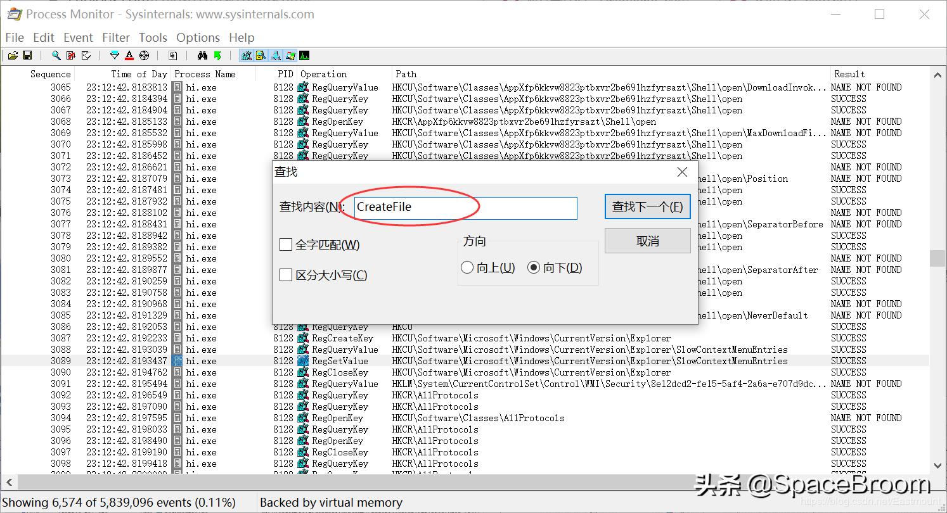Viewport: 947px width, 513px height.
Task: Click the RegSetValue operation icon in row 3089
Action: (303, 361)
